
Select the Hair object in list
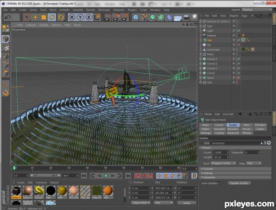(209, 40)
